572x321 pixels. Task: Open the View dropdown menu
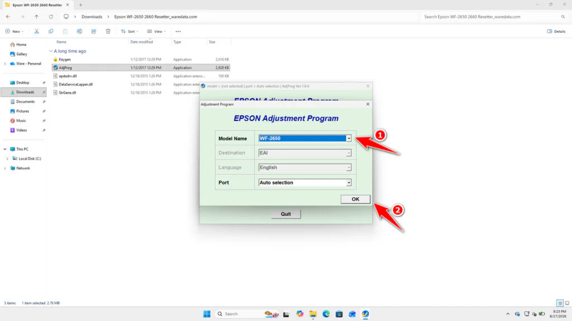pyautogui.click(x=156, y=31)
